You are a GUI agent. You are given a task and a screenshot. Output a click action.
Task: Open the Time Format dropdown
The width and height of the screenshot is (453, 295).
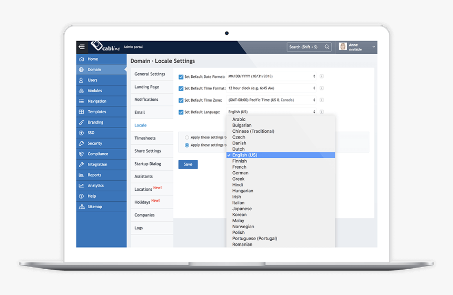pos(271,88)
